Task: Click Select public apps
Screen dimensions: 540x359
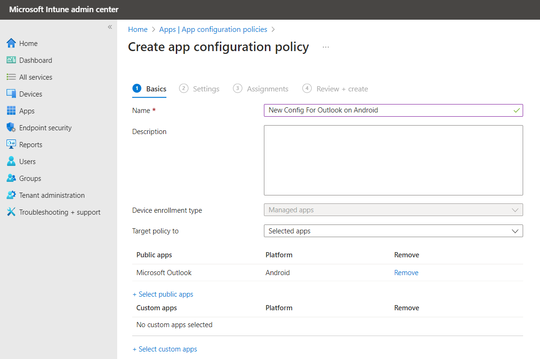Action: (163, 294)
